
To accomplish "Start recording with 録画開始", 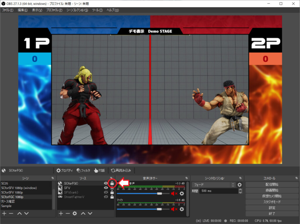I will tap(272, 190).
